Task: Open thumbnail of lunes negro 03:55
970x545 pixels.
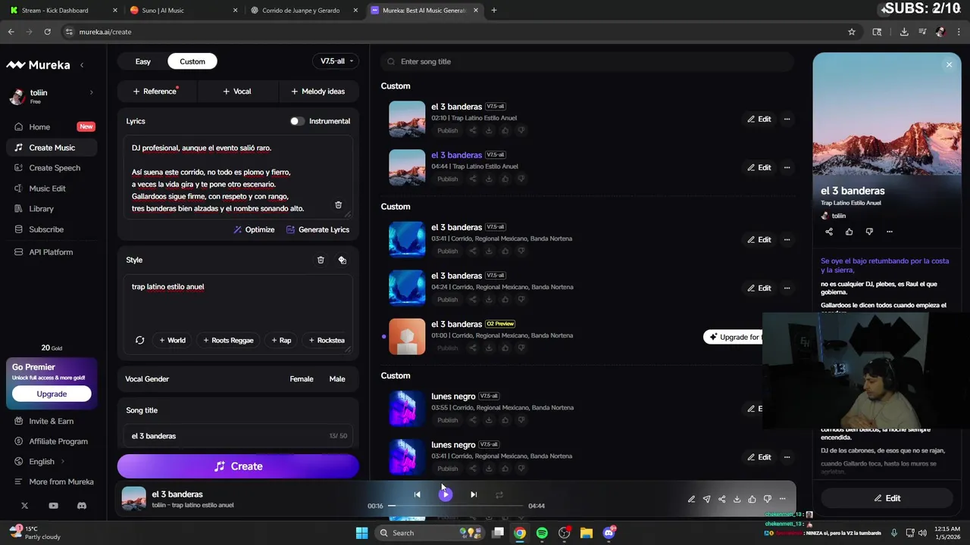Action: tap(407, 409)
